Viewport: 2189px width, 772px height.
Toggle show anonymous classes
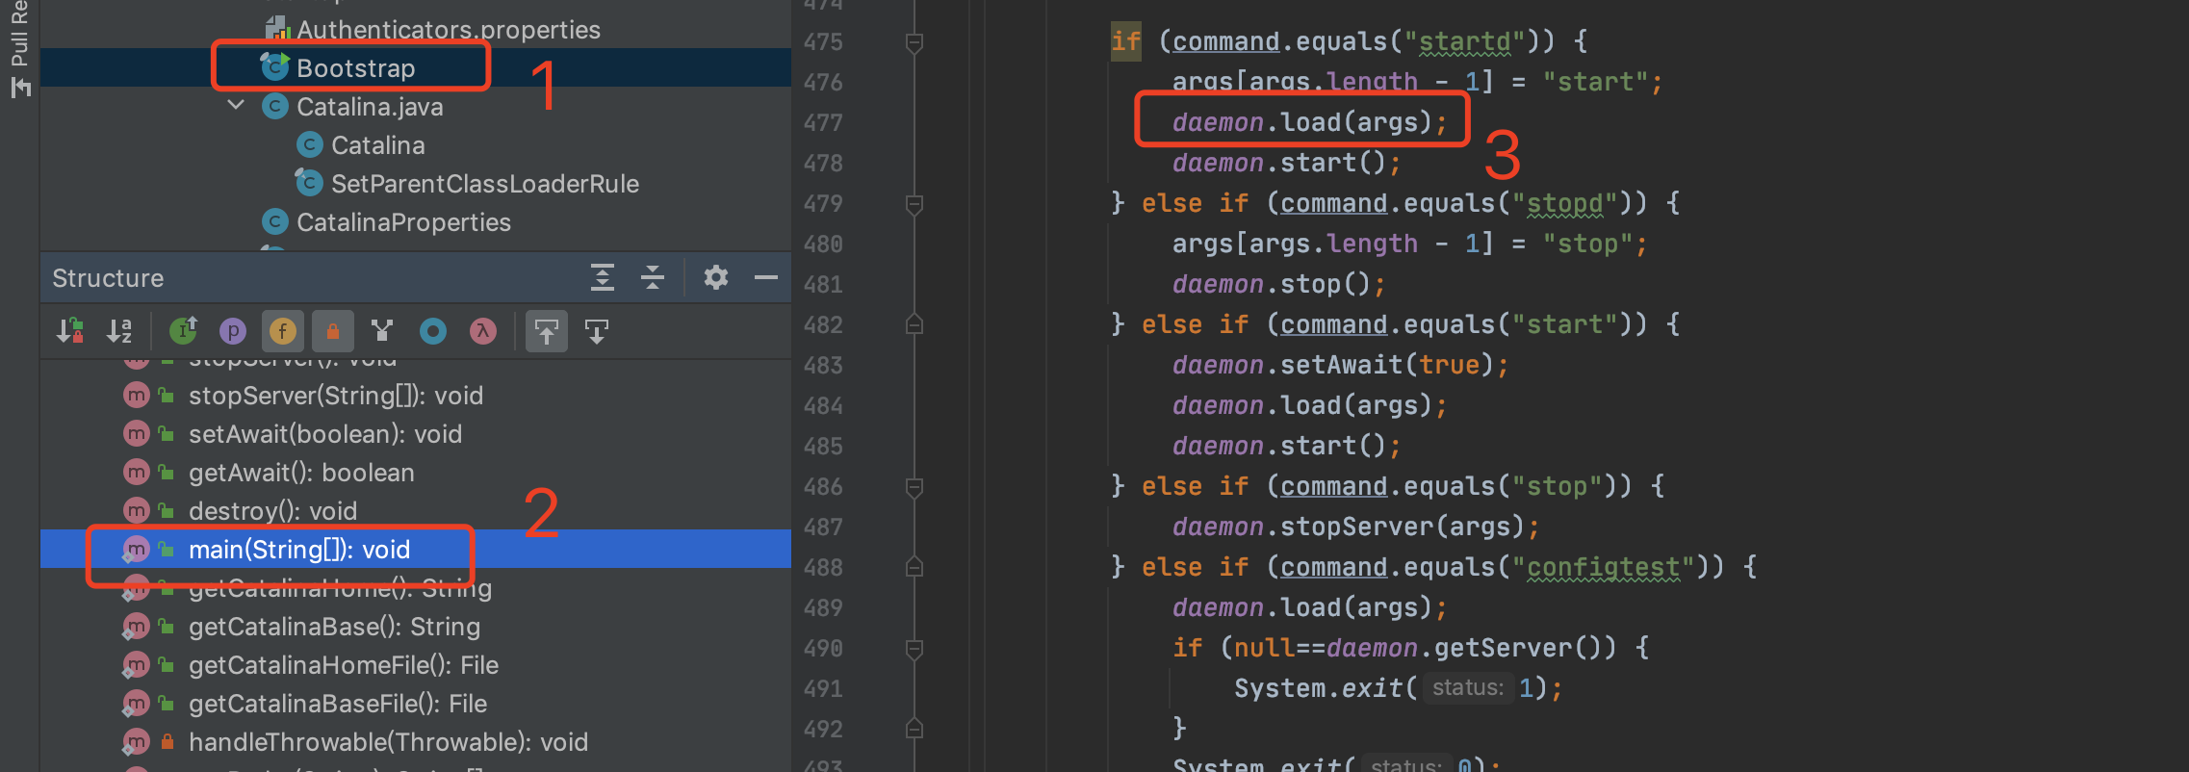pos(433,331)
